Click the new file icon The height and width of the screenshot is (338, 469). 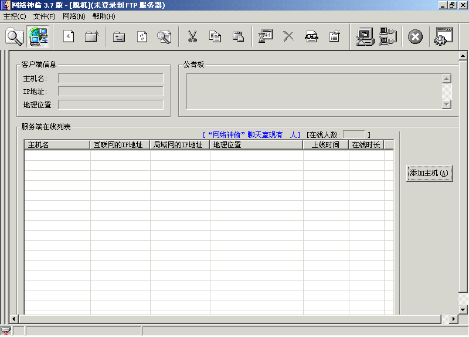pyautogui.click(x=67, y=36)
